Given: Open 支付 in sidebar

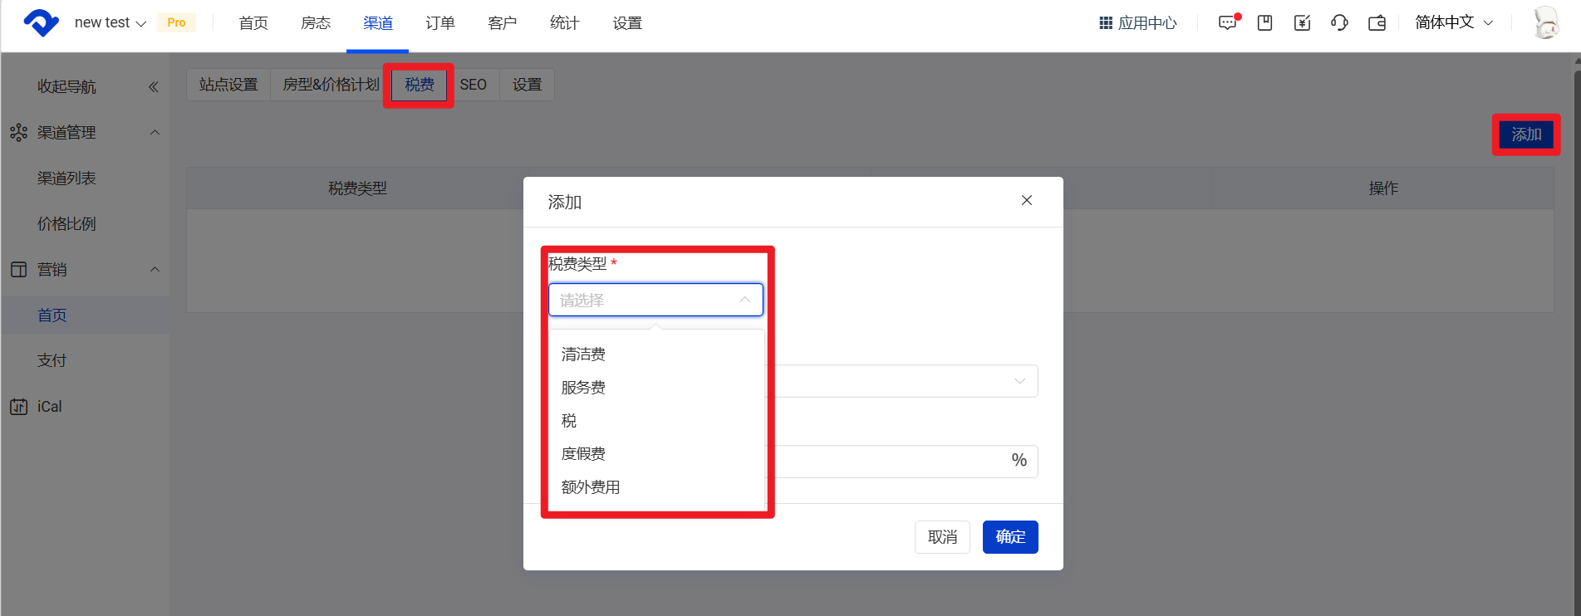Looking at the screenshot, I should tap(52, 361).
